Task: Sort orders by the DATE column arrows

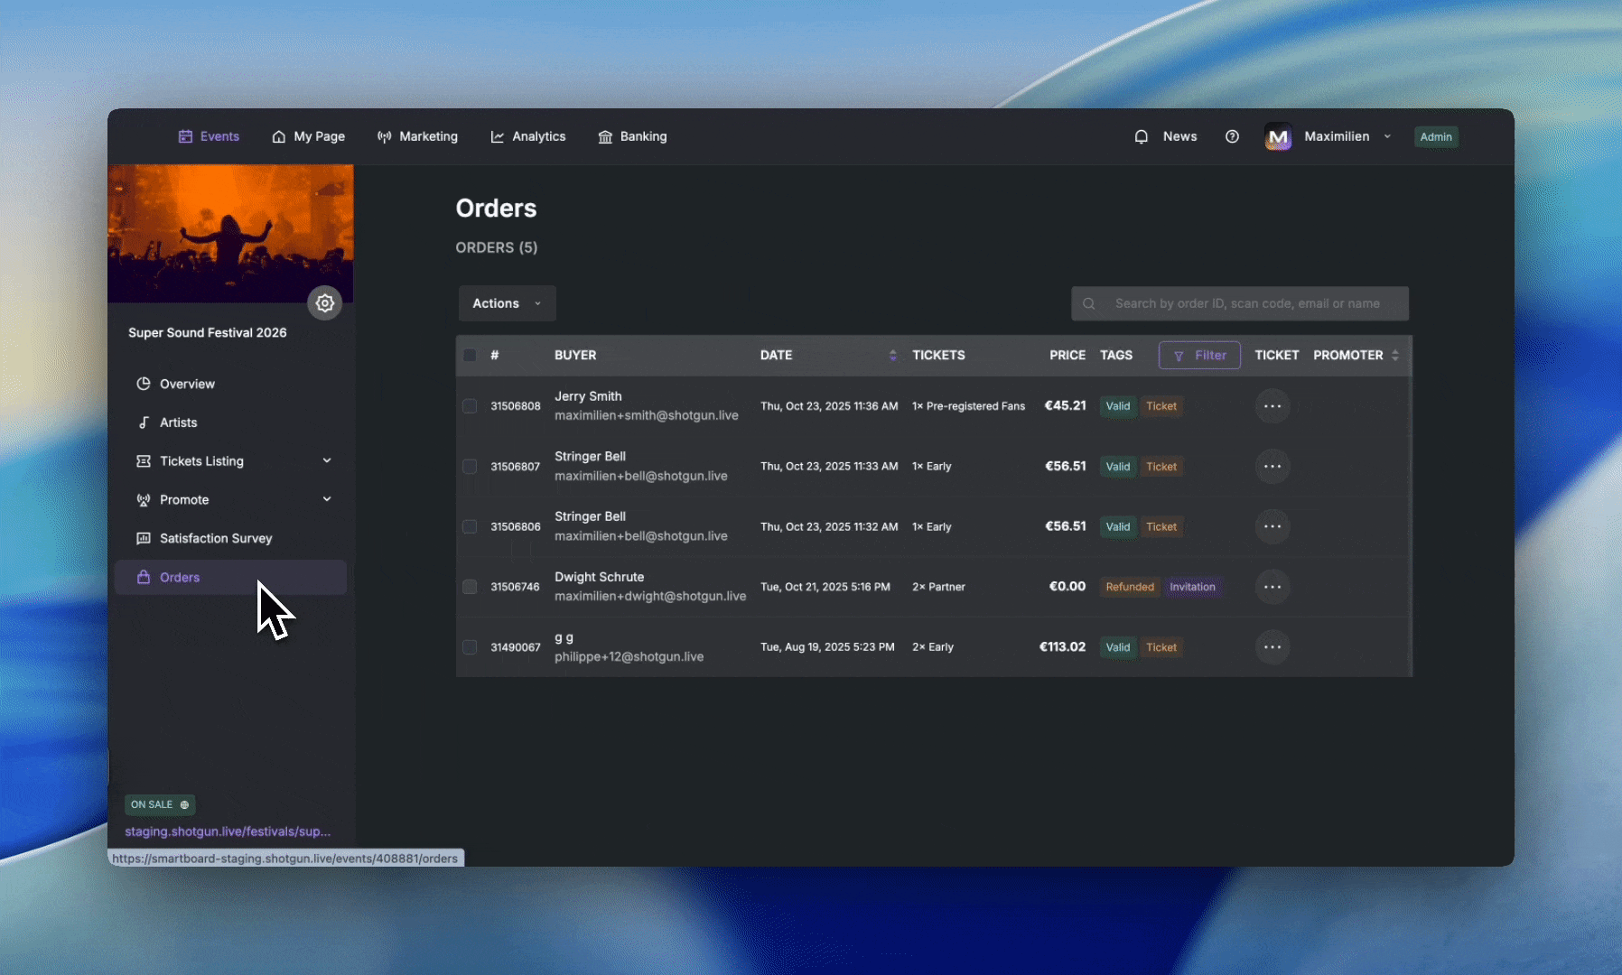Action: [x=892, y=355]
